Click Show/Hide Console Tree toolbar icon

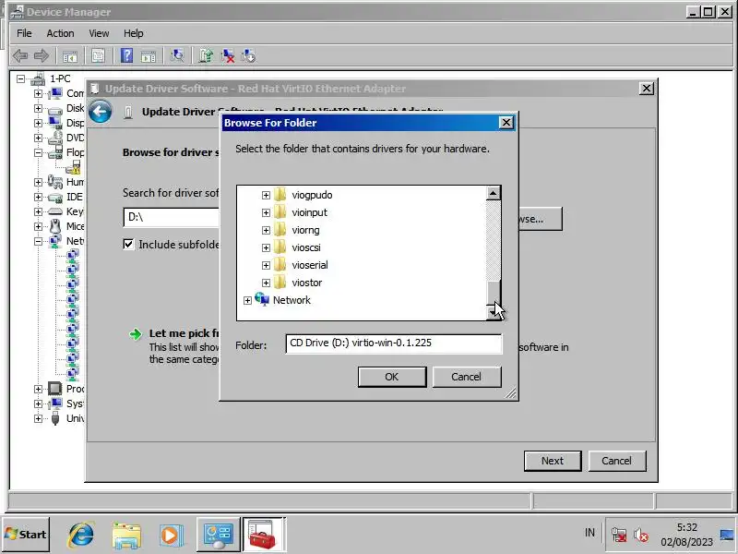coord(70,56)
